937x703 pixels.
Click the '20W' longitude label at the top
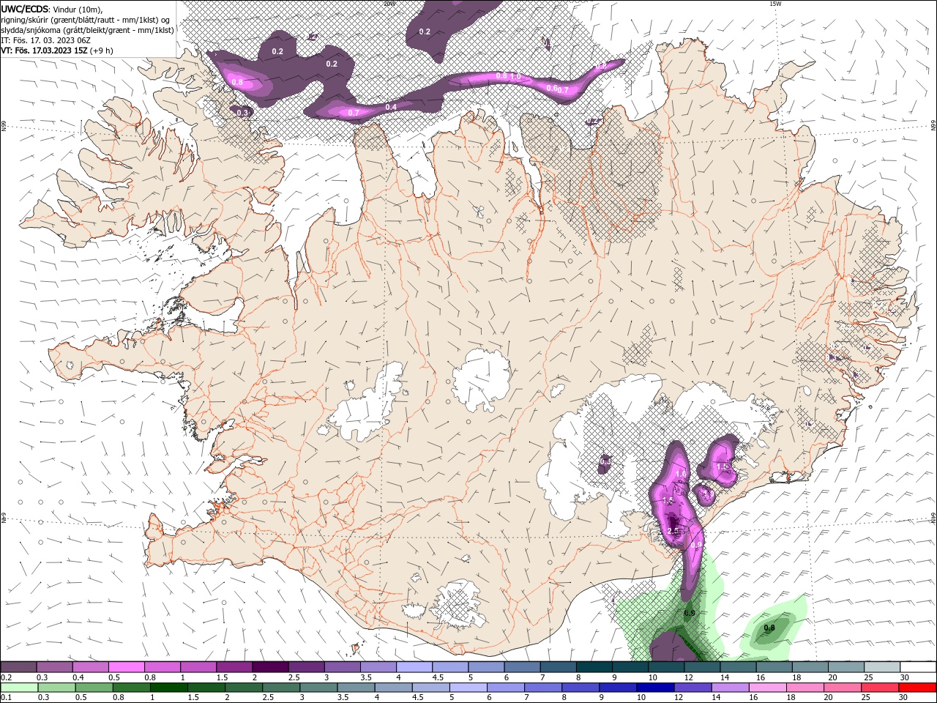389,4
